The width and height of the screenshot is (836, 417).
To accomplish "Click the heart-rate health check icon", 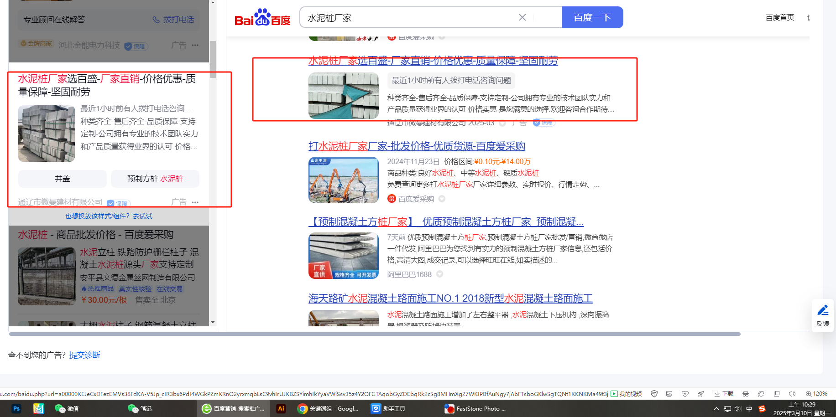I will tap(685, 394).
